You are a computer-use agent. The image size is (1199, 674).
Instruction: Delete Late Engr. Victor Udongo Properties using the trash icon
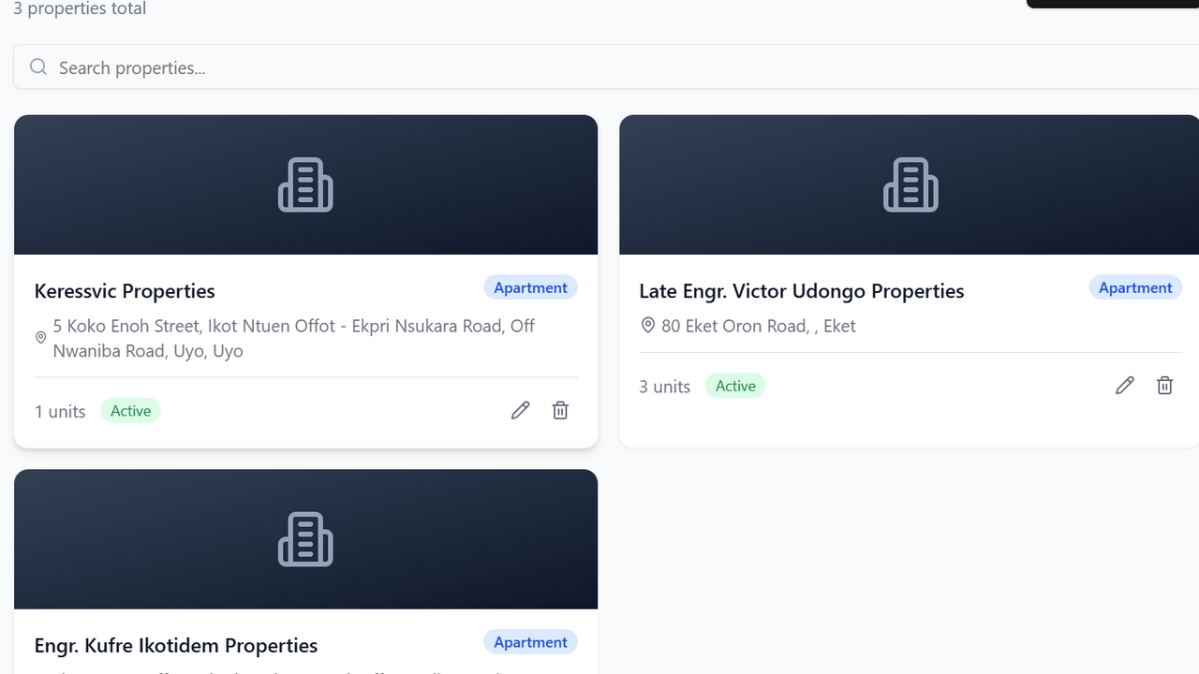1164,385
